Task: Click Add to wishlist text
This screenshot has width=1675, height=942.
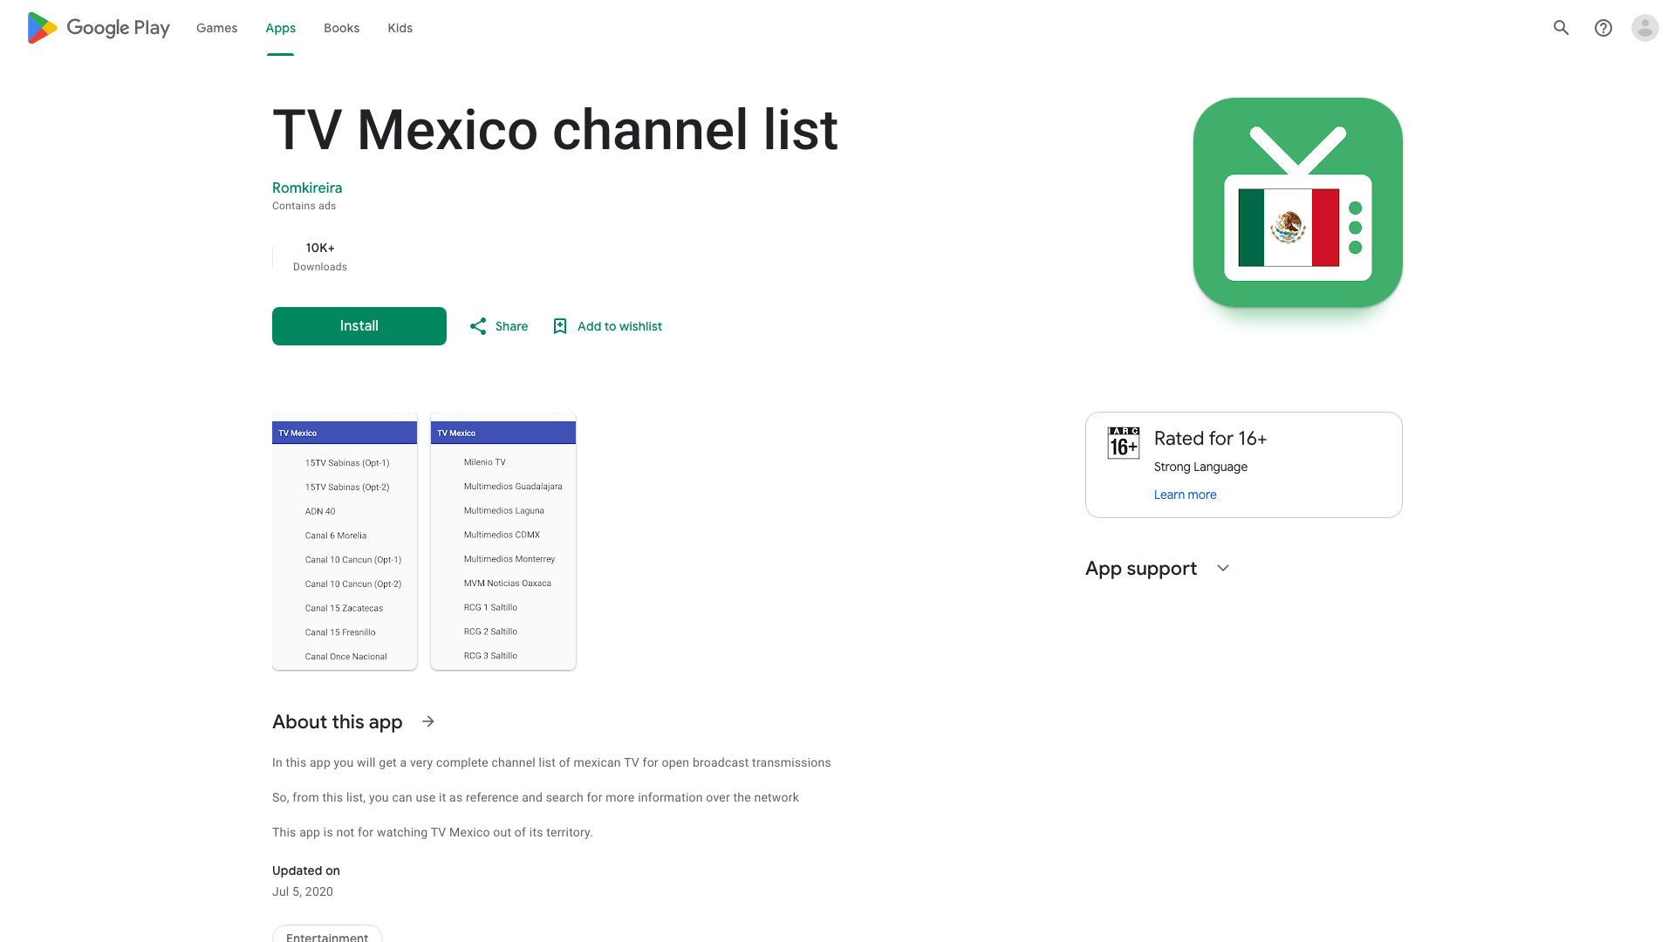Action: pyautogui.click(x=619, y=326)
